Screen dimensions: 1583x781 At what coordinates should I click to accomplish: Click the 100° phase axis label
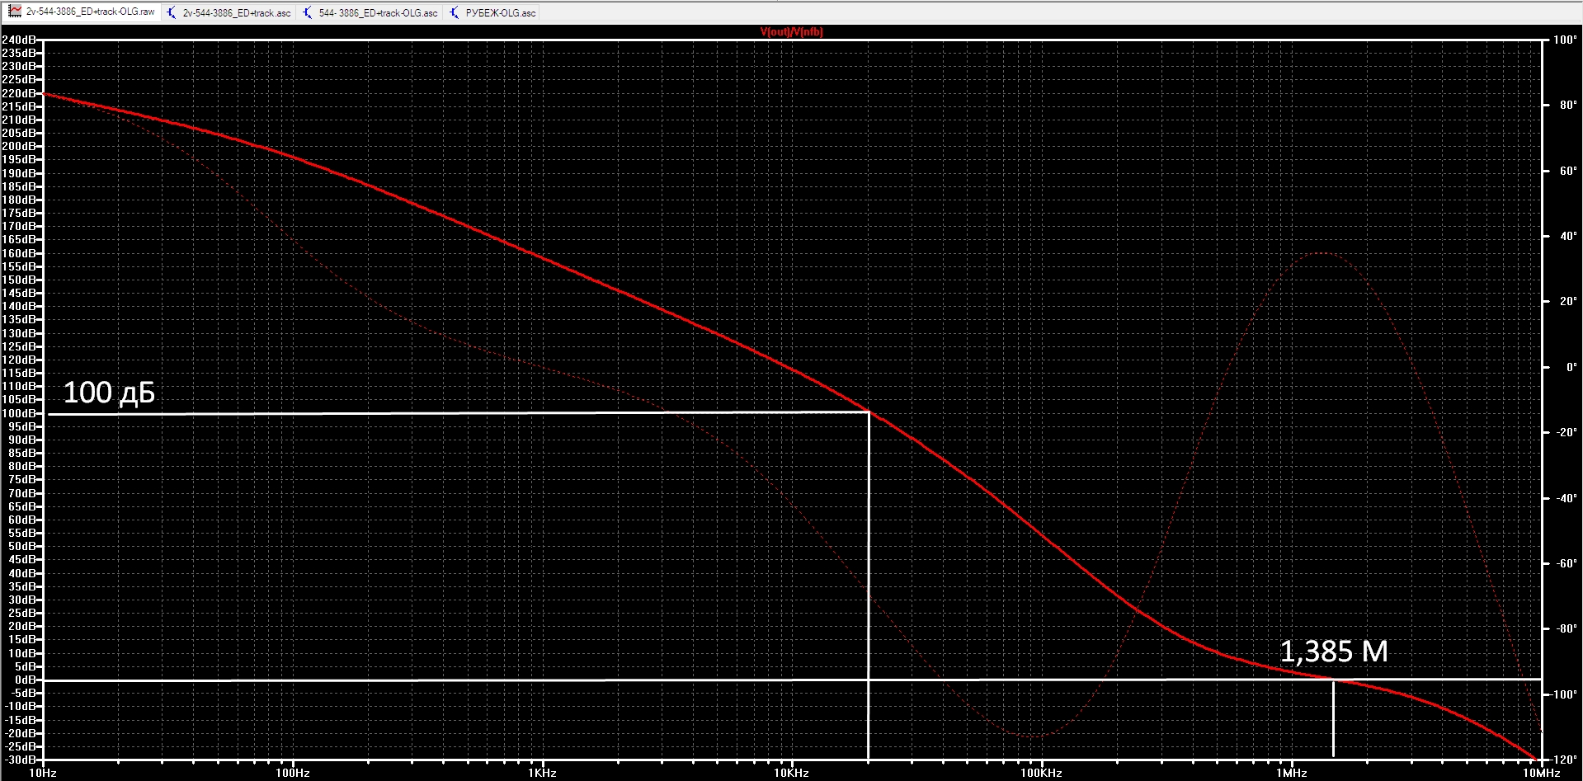click(x=1565, y=40)
